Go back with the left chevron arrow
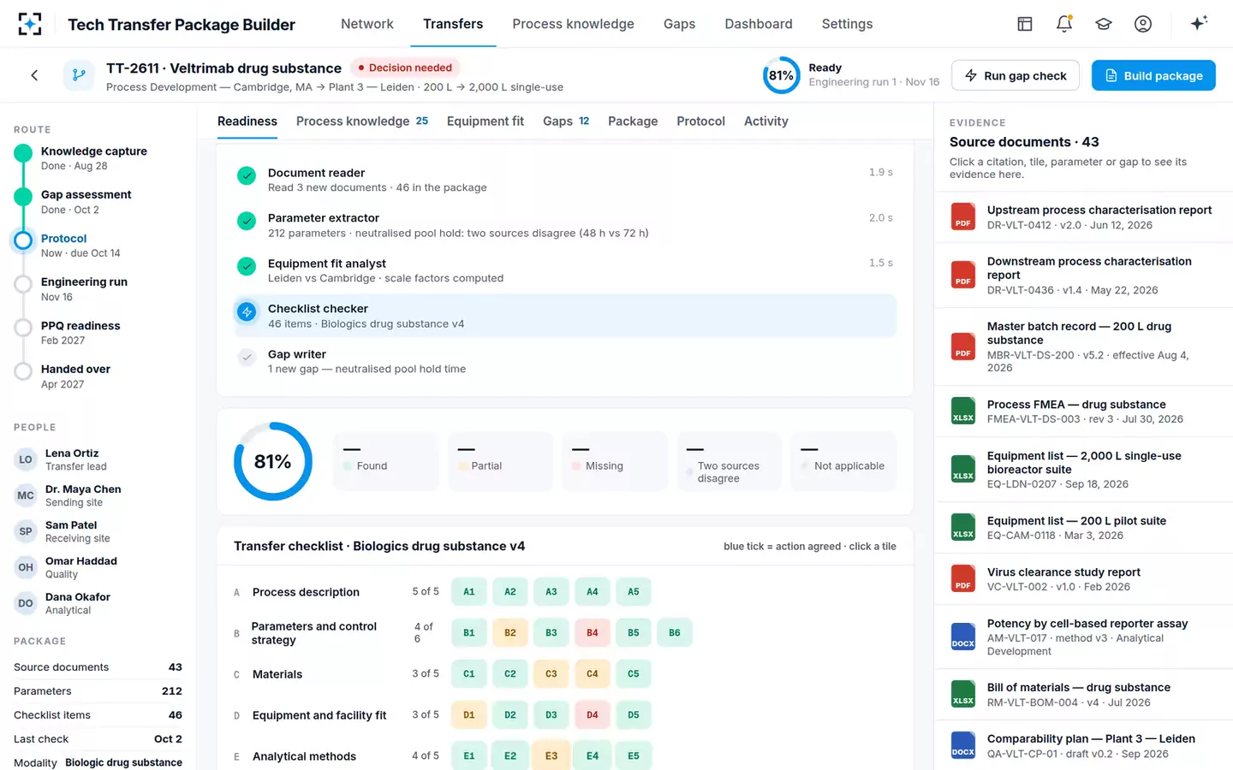Viewport: 1233px width, 770px height. pyautogui.click(x=34, y=75)
